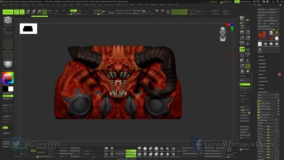284x160 pixels.
Task: Click the silhouette thumbnail view
Action: (28, 28)
